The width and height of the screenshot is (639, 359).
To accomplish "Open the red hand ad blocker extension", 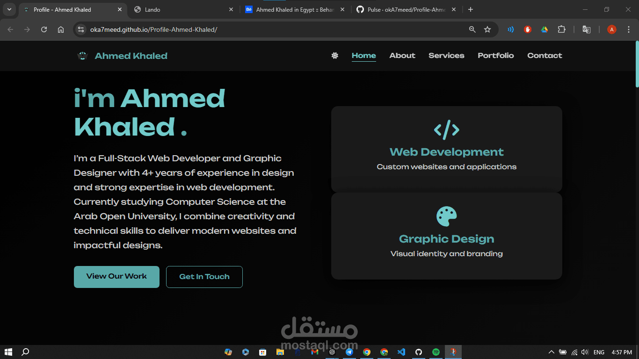I will tap(528, 29).
